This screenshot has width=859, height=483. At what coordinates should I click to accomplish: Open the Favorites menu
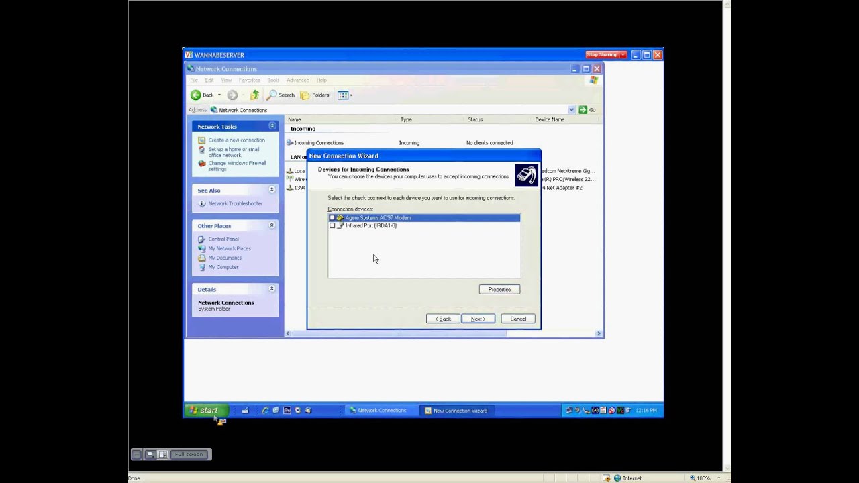249,80
